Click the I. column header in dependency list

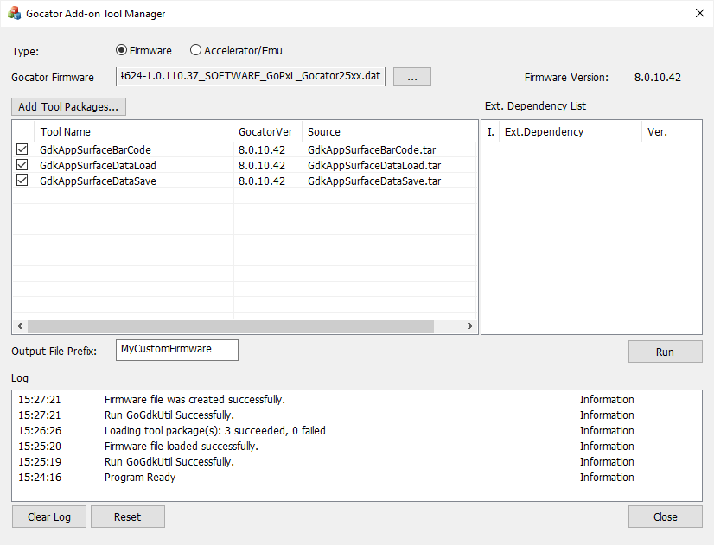[x=491, y=131]
